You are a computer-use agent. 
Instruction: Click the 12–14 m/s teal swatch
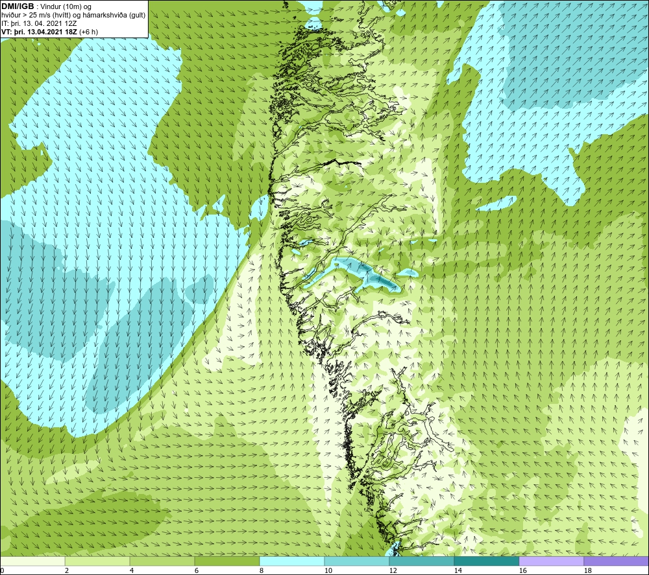coord(421,561)
